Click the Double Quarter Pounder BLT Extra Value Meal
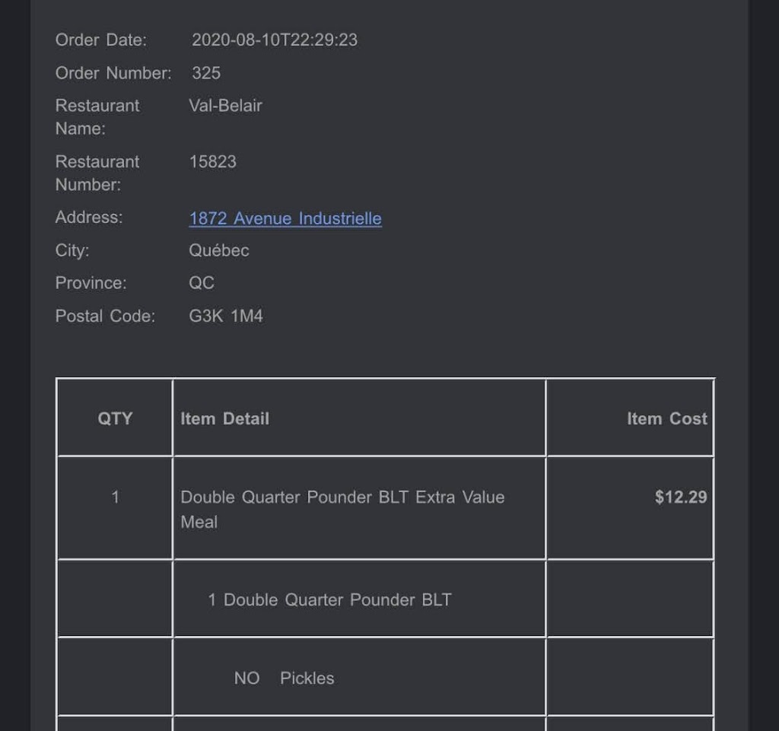The width and height of the screenshot is (779, 731). point(342,509)
